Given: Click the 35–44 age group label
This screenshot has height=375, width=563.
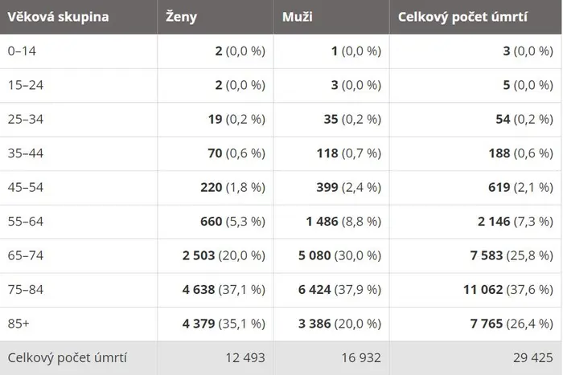Looking at the screenshot, I should pos(26,153).
